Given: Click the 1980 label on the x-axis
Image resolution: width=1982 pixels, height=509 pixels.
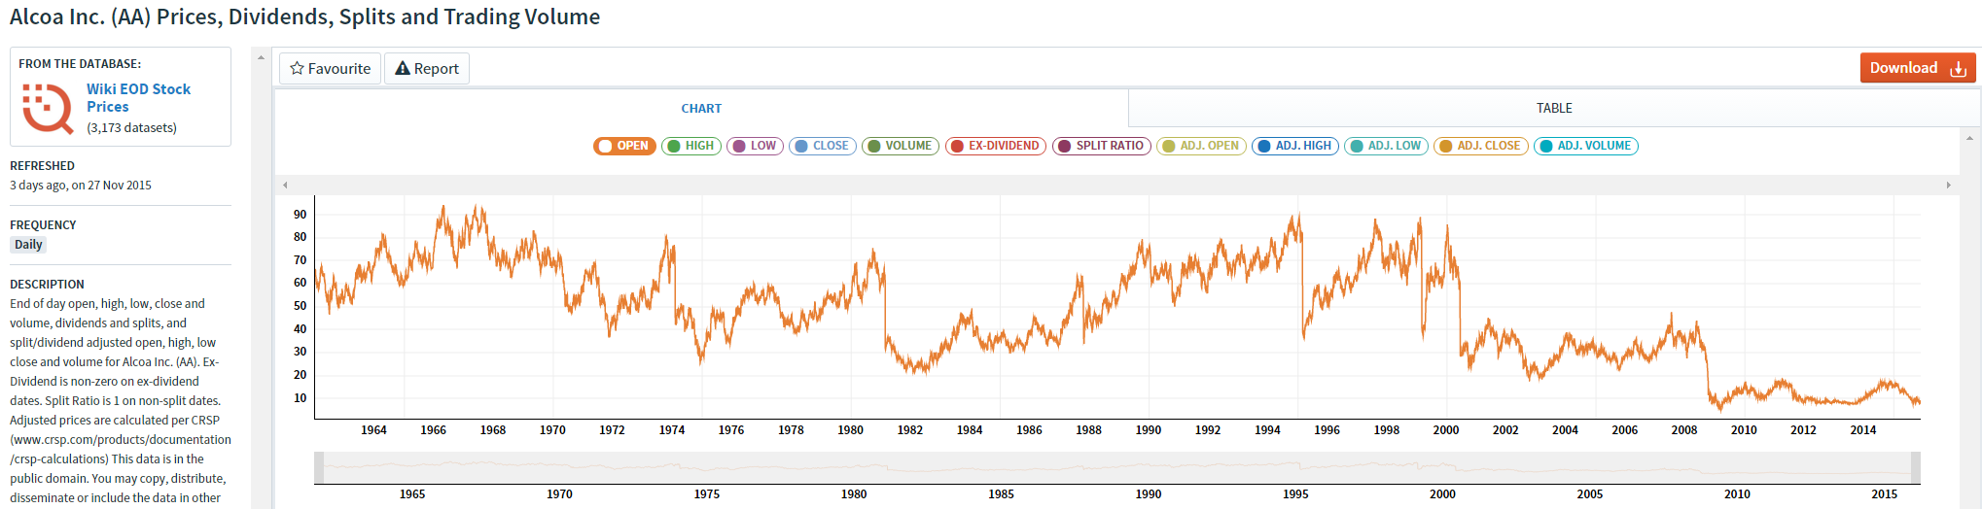Looking at the screenshot, I should point(850,429).
